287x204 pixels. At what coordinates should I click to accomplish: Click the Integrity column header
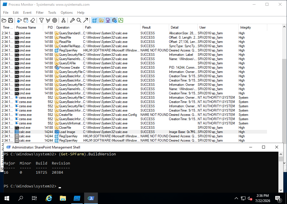tap(253, 27)
